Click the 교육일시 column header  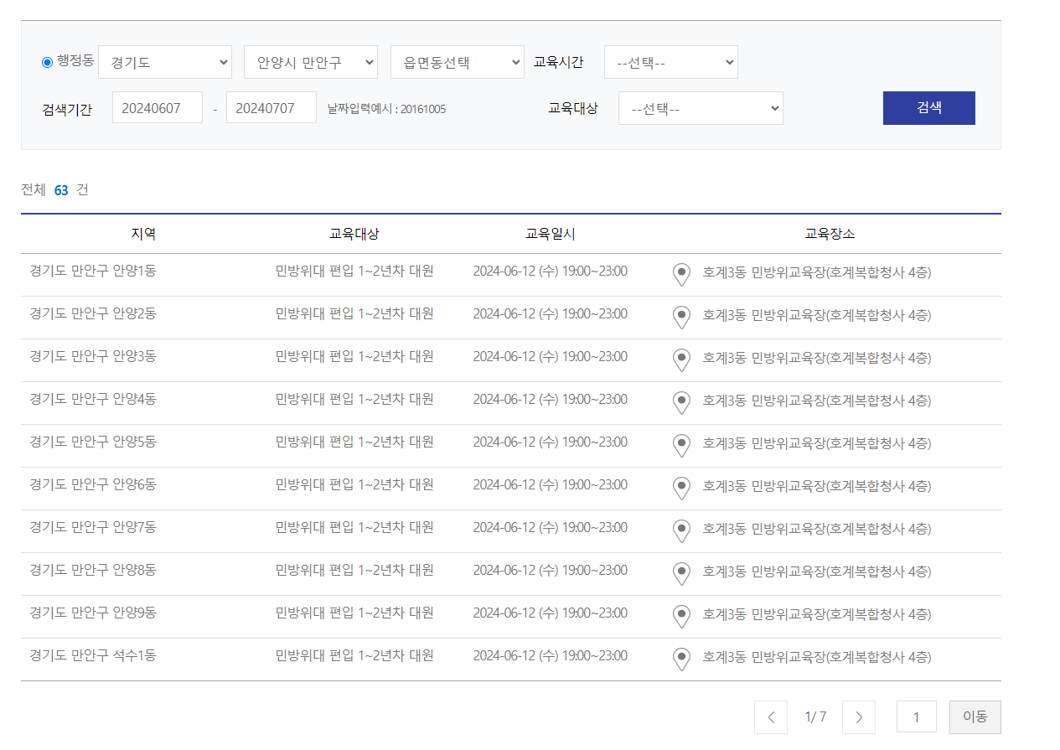(x=551, y=234)
